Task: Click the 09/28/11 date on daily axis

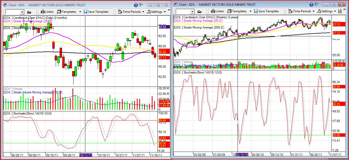Action: click(69, 155)
